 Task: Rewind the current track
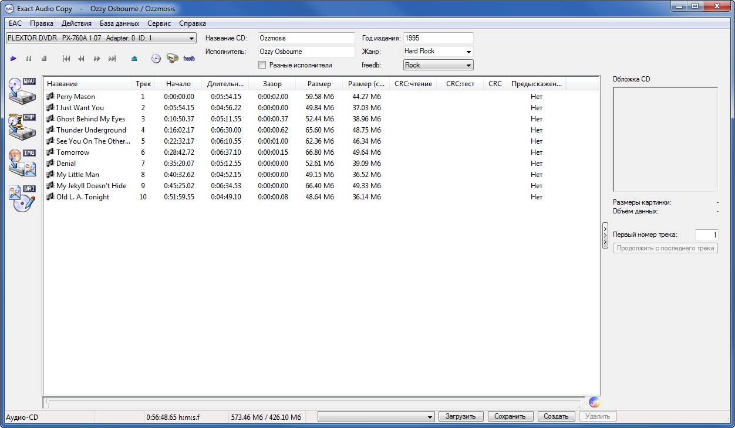click(82, 59)
